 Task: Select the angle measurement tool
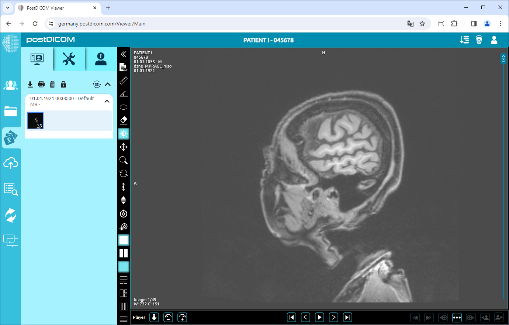coord(124,93)
